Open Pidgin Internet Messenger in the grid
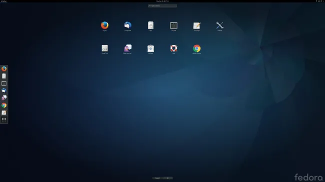 (x=127, y=48)
